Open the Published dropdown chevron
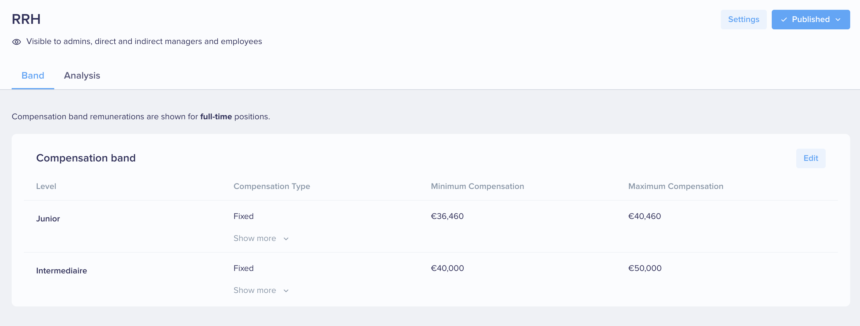Image resolution: width=860 pixels, height=326 pixels. pos(838,20)
